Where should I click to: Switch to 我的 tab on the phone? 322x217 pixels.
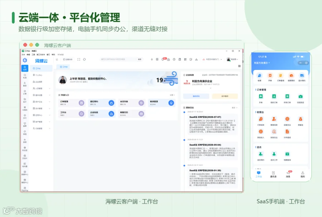click(x=303, y=175)
